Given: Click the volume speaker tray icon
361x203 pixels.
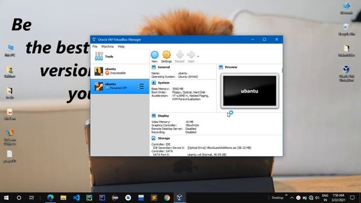Looking at the screenshot, I should [317, 198].
